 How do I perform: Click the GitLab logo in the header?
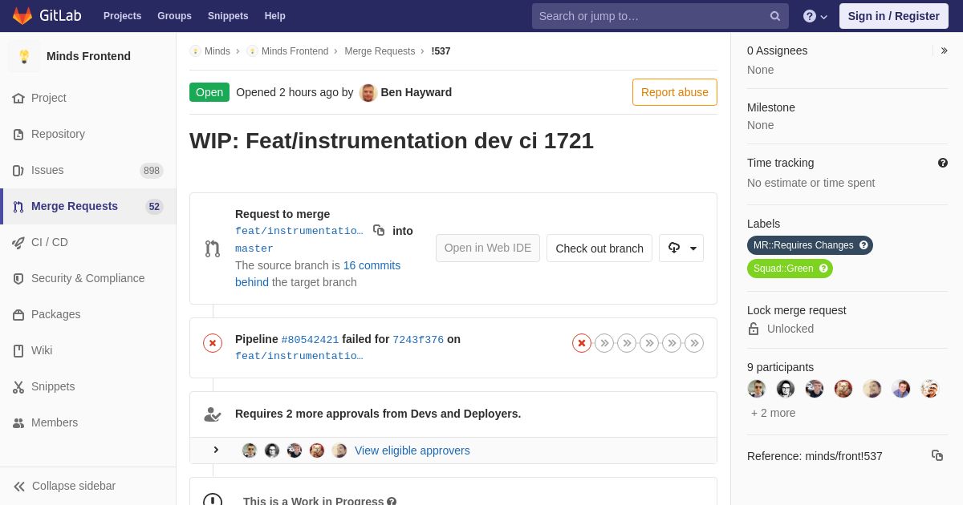[x=47, y=16]
